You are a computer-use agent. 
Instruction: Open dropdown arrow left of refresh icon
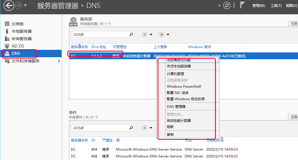219,6
